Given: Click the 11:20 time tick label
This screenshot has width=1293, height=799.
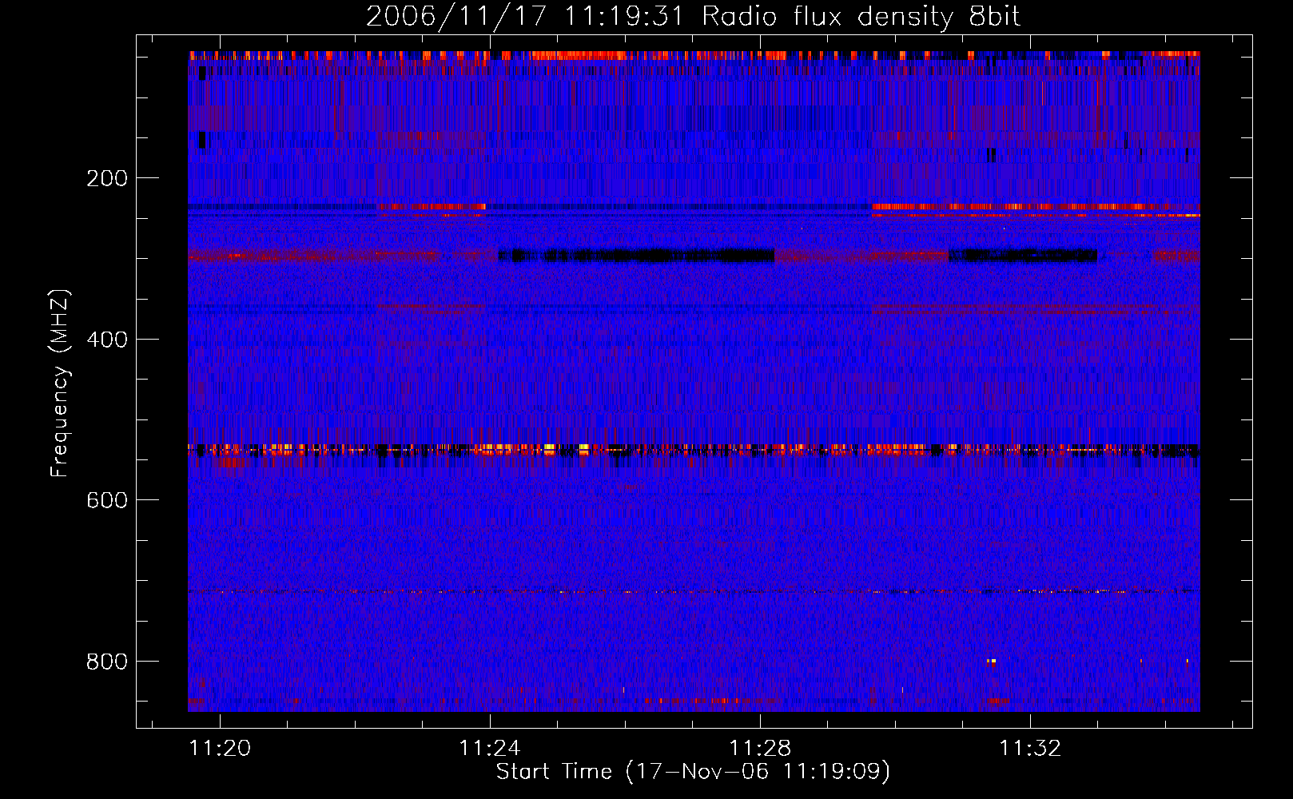Looking at the screenshot, I should point(220,748).
